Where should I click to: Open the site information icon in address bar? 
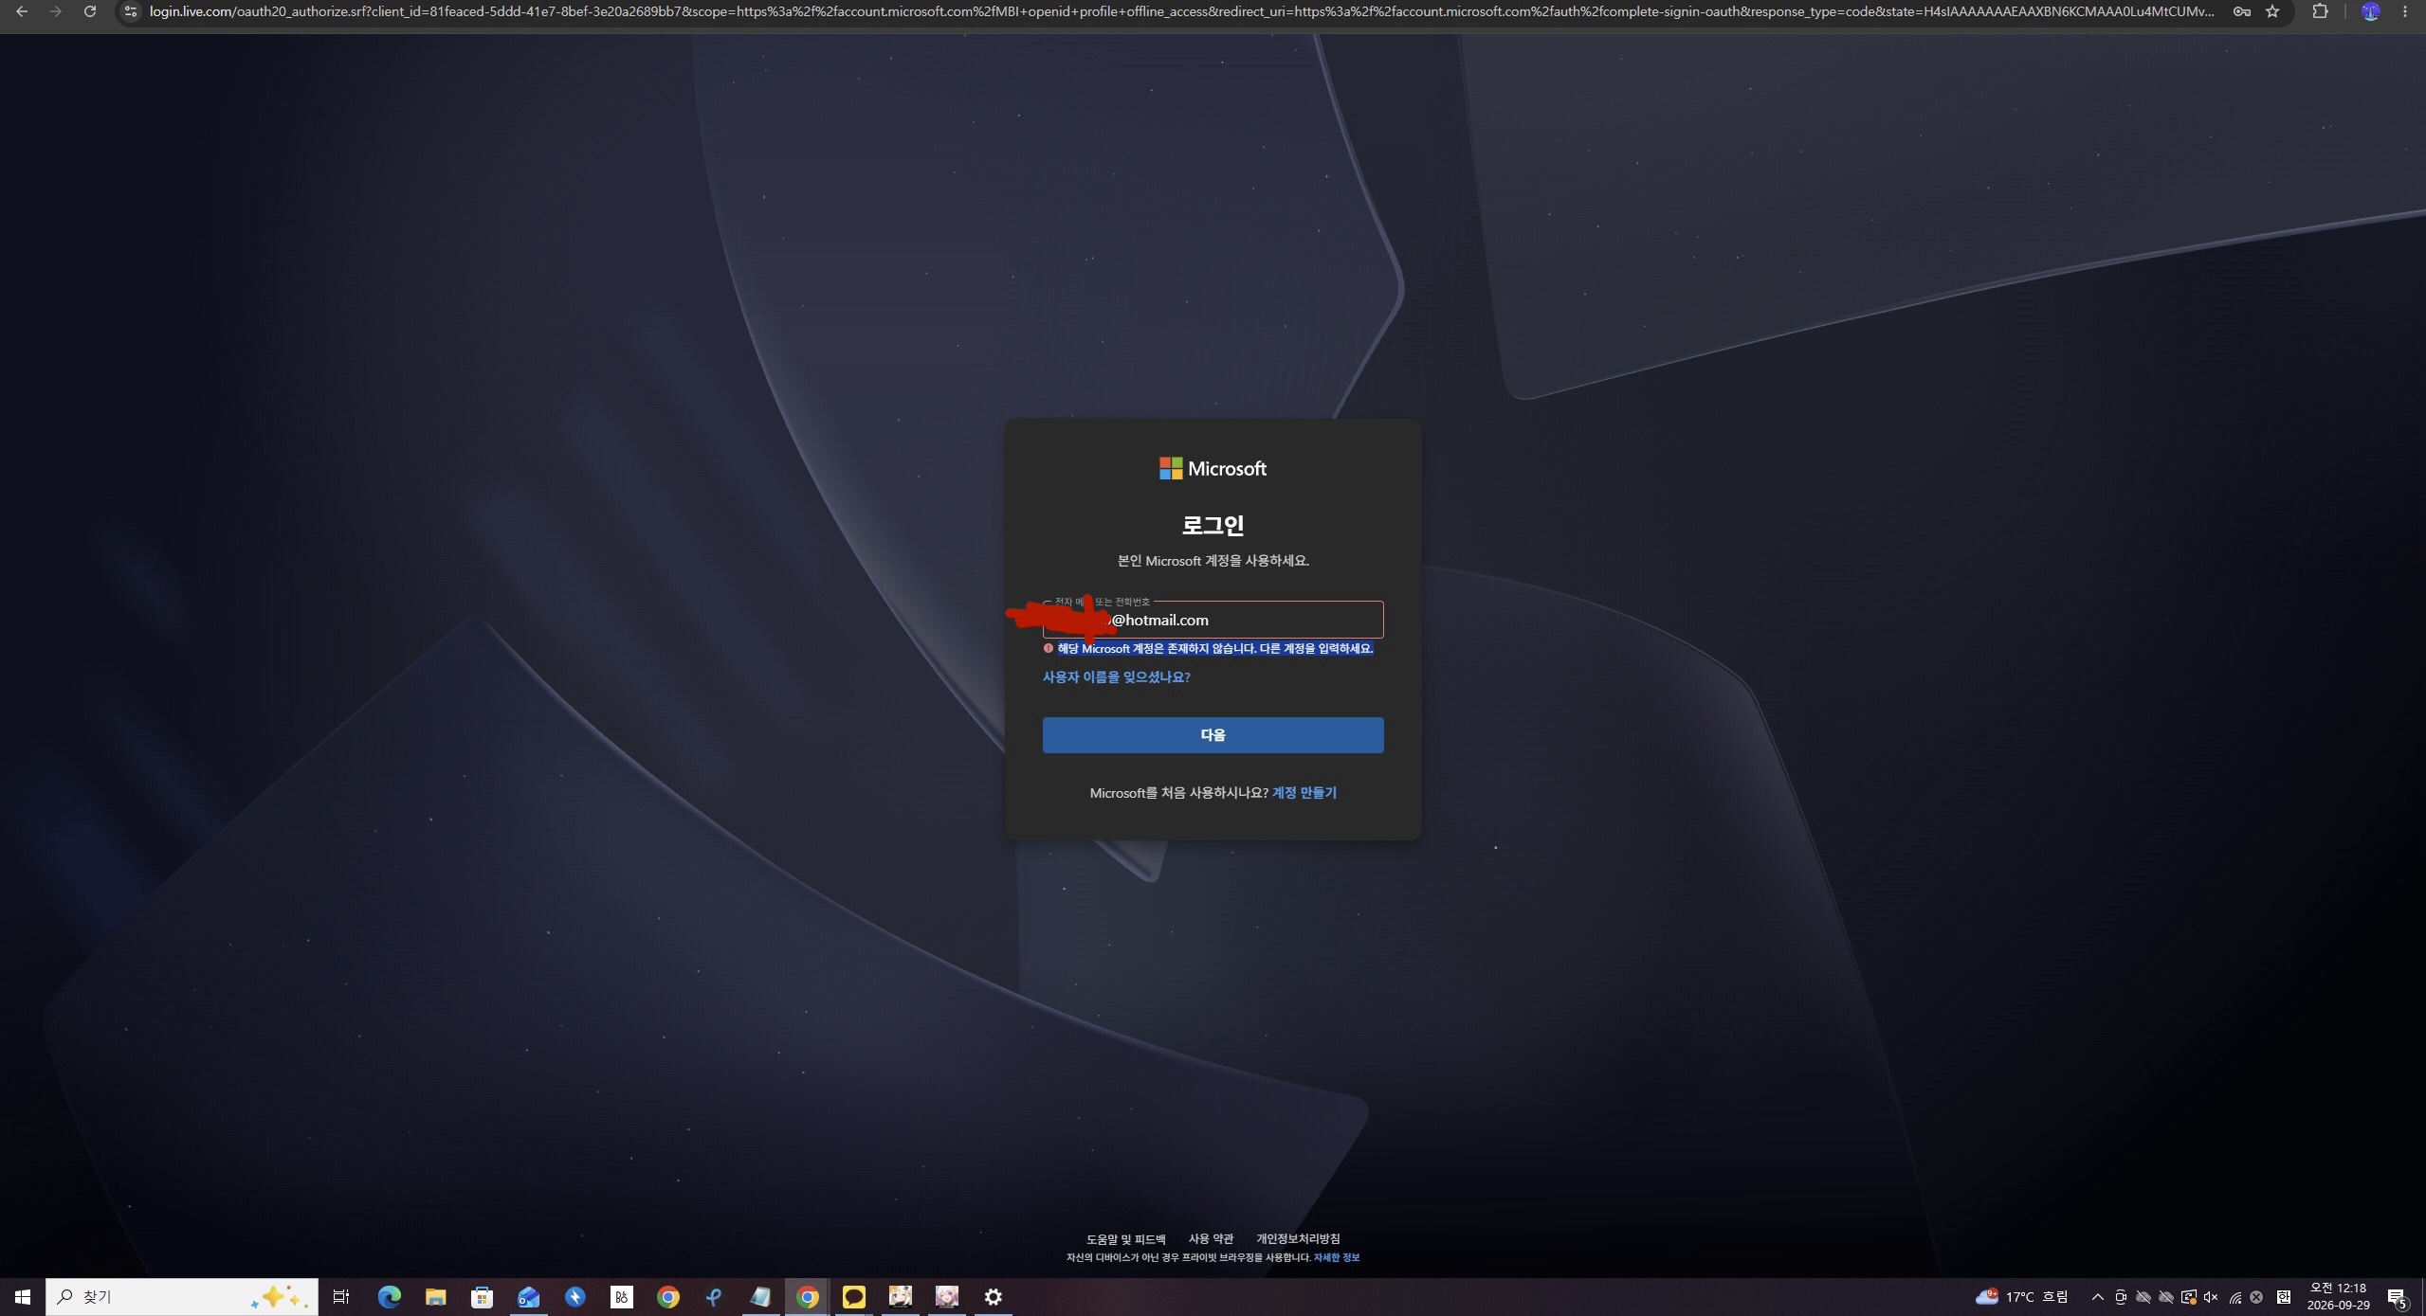pos(131,11)
